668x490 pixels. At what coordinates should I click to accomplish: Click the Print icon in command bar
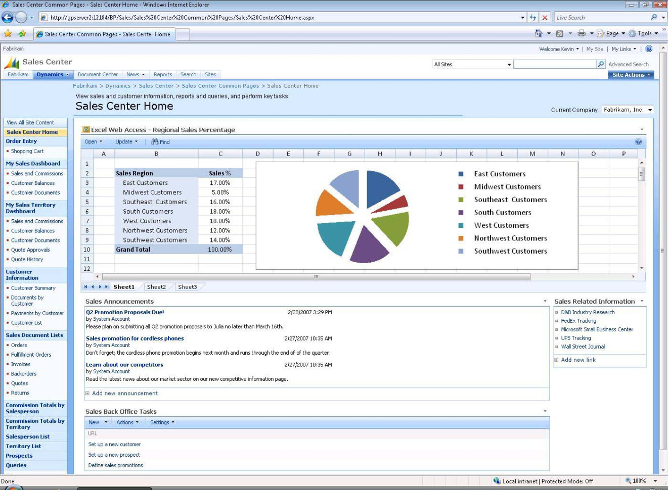[582, 34]
